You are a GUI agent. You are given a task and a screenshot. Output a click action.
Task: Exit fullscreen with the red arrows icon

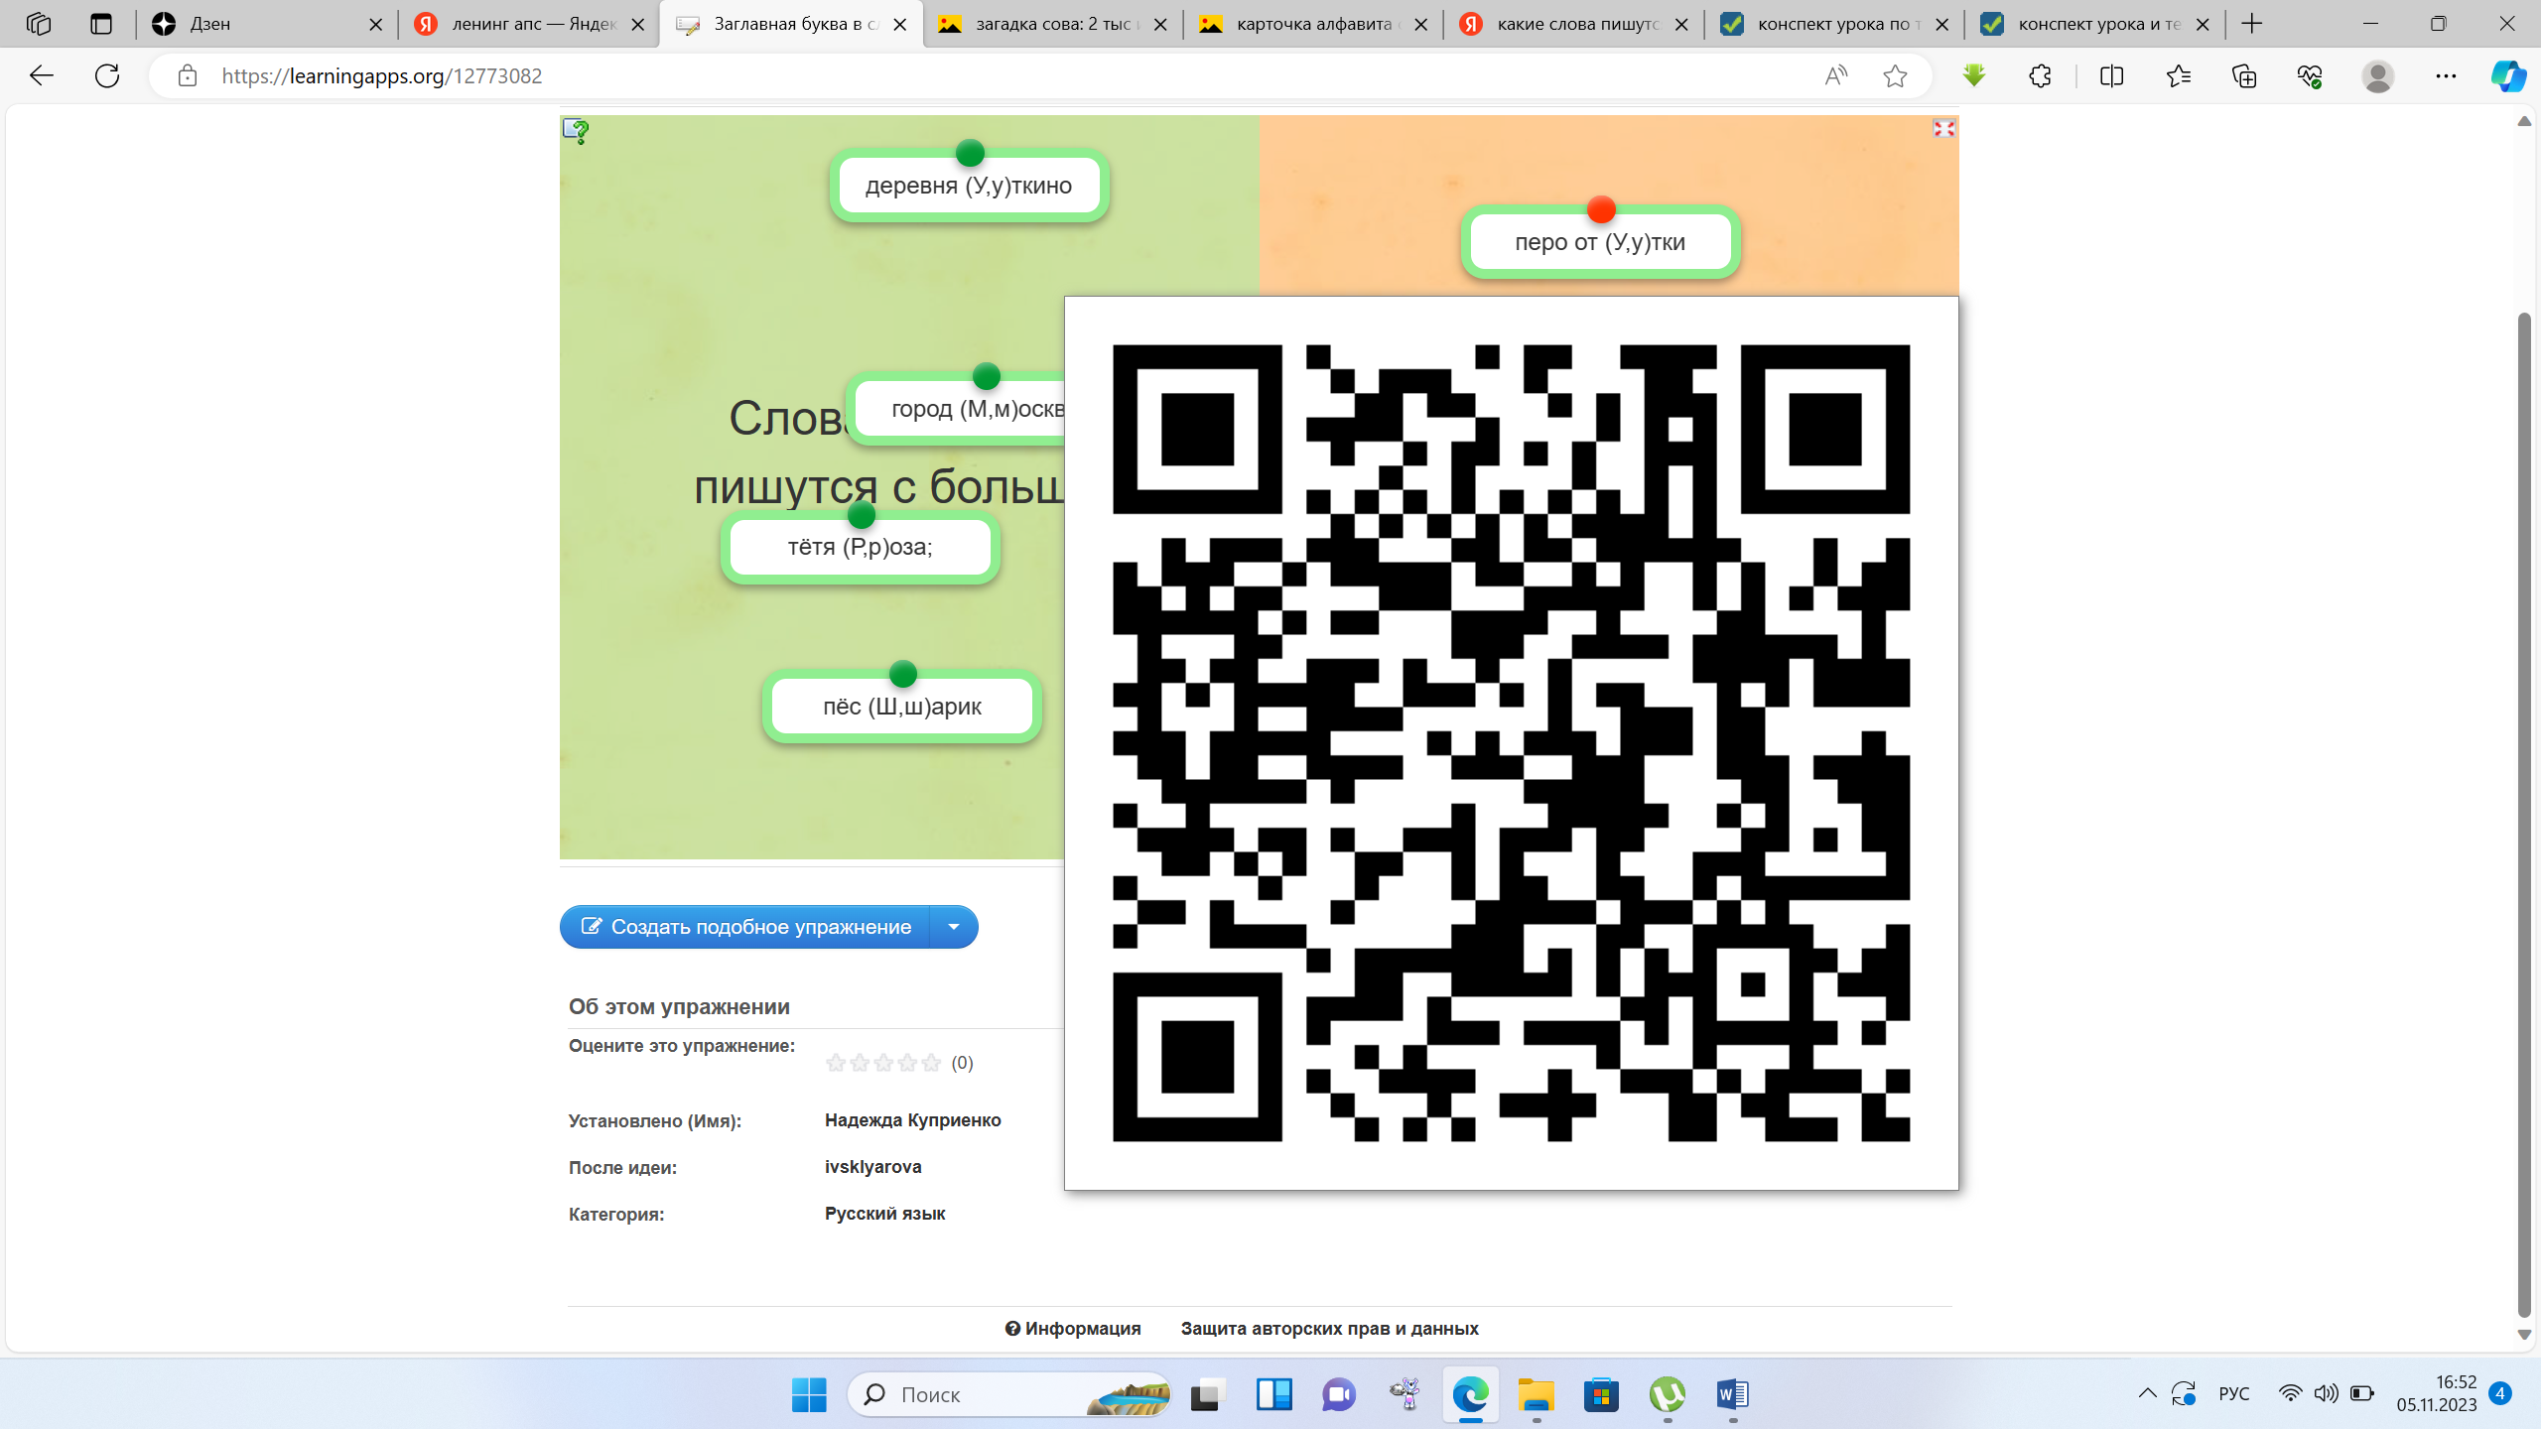(x=1943, y=129)
